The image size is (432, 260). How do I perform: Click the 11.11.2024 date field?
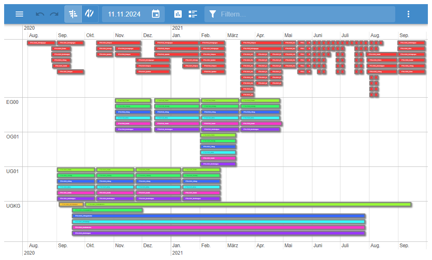tap(124, 14)
